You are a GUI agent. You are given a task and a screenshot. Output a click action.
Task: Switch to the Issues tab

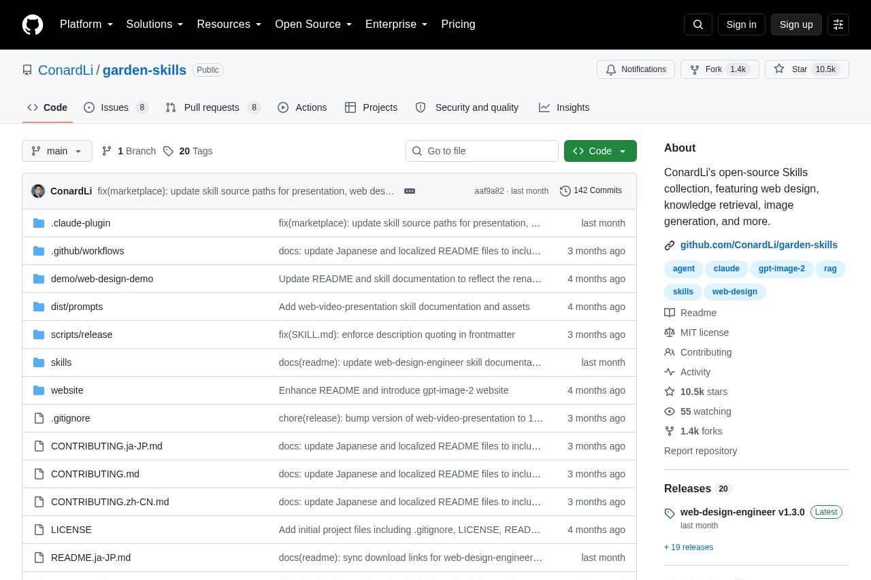click(116, 107)
